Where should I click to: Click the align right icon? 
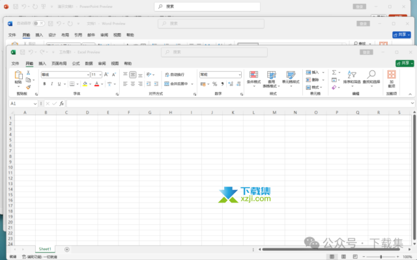(140, 84)
